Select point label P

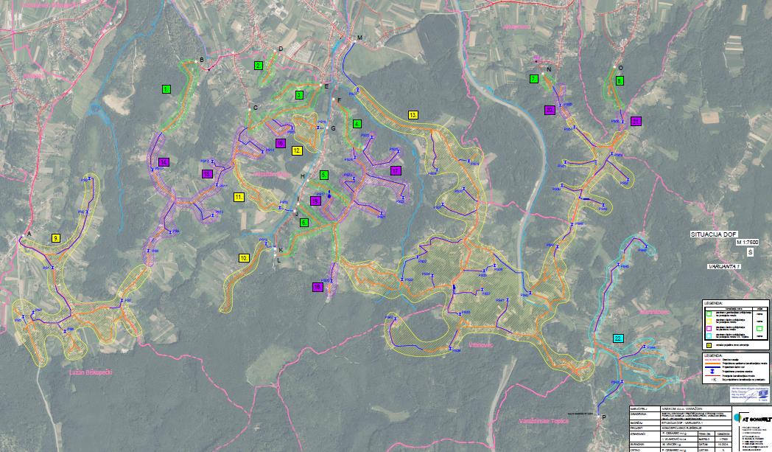point(604,417)
